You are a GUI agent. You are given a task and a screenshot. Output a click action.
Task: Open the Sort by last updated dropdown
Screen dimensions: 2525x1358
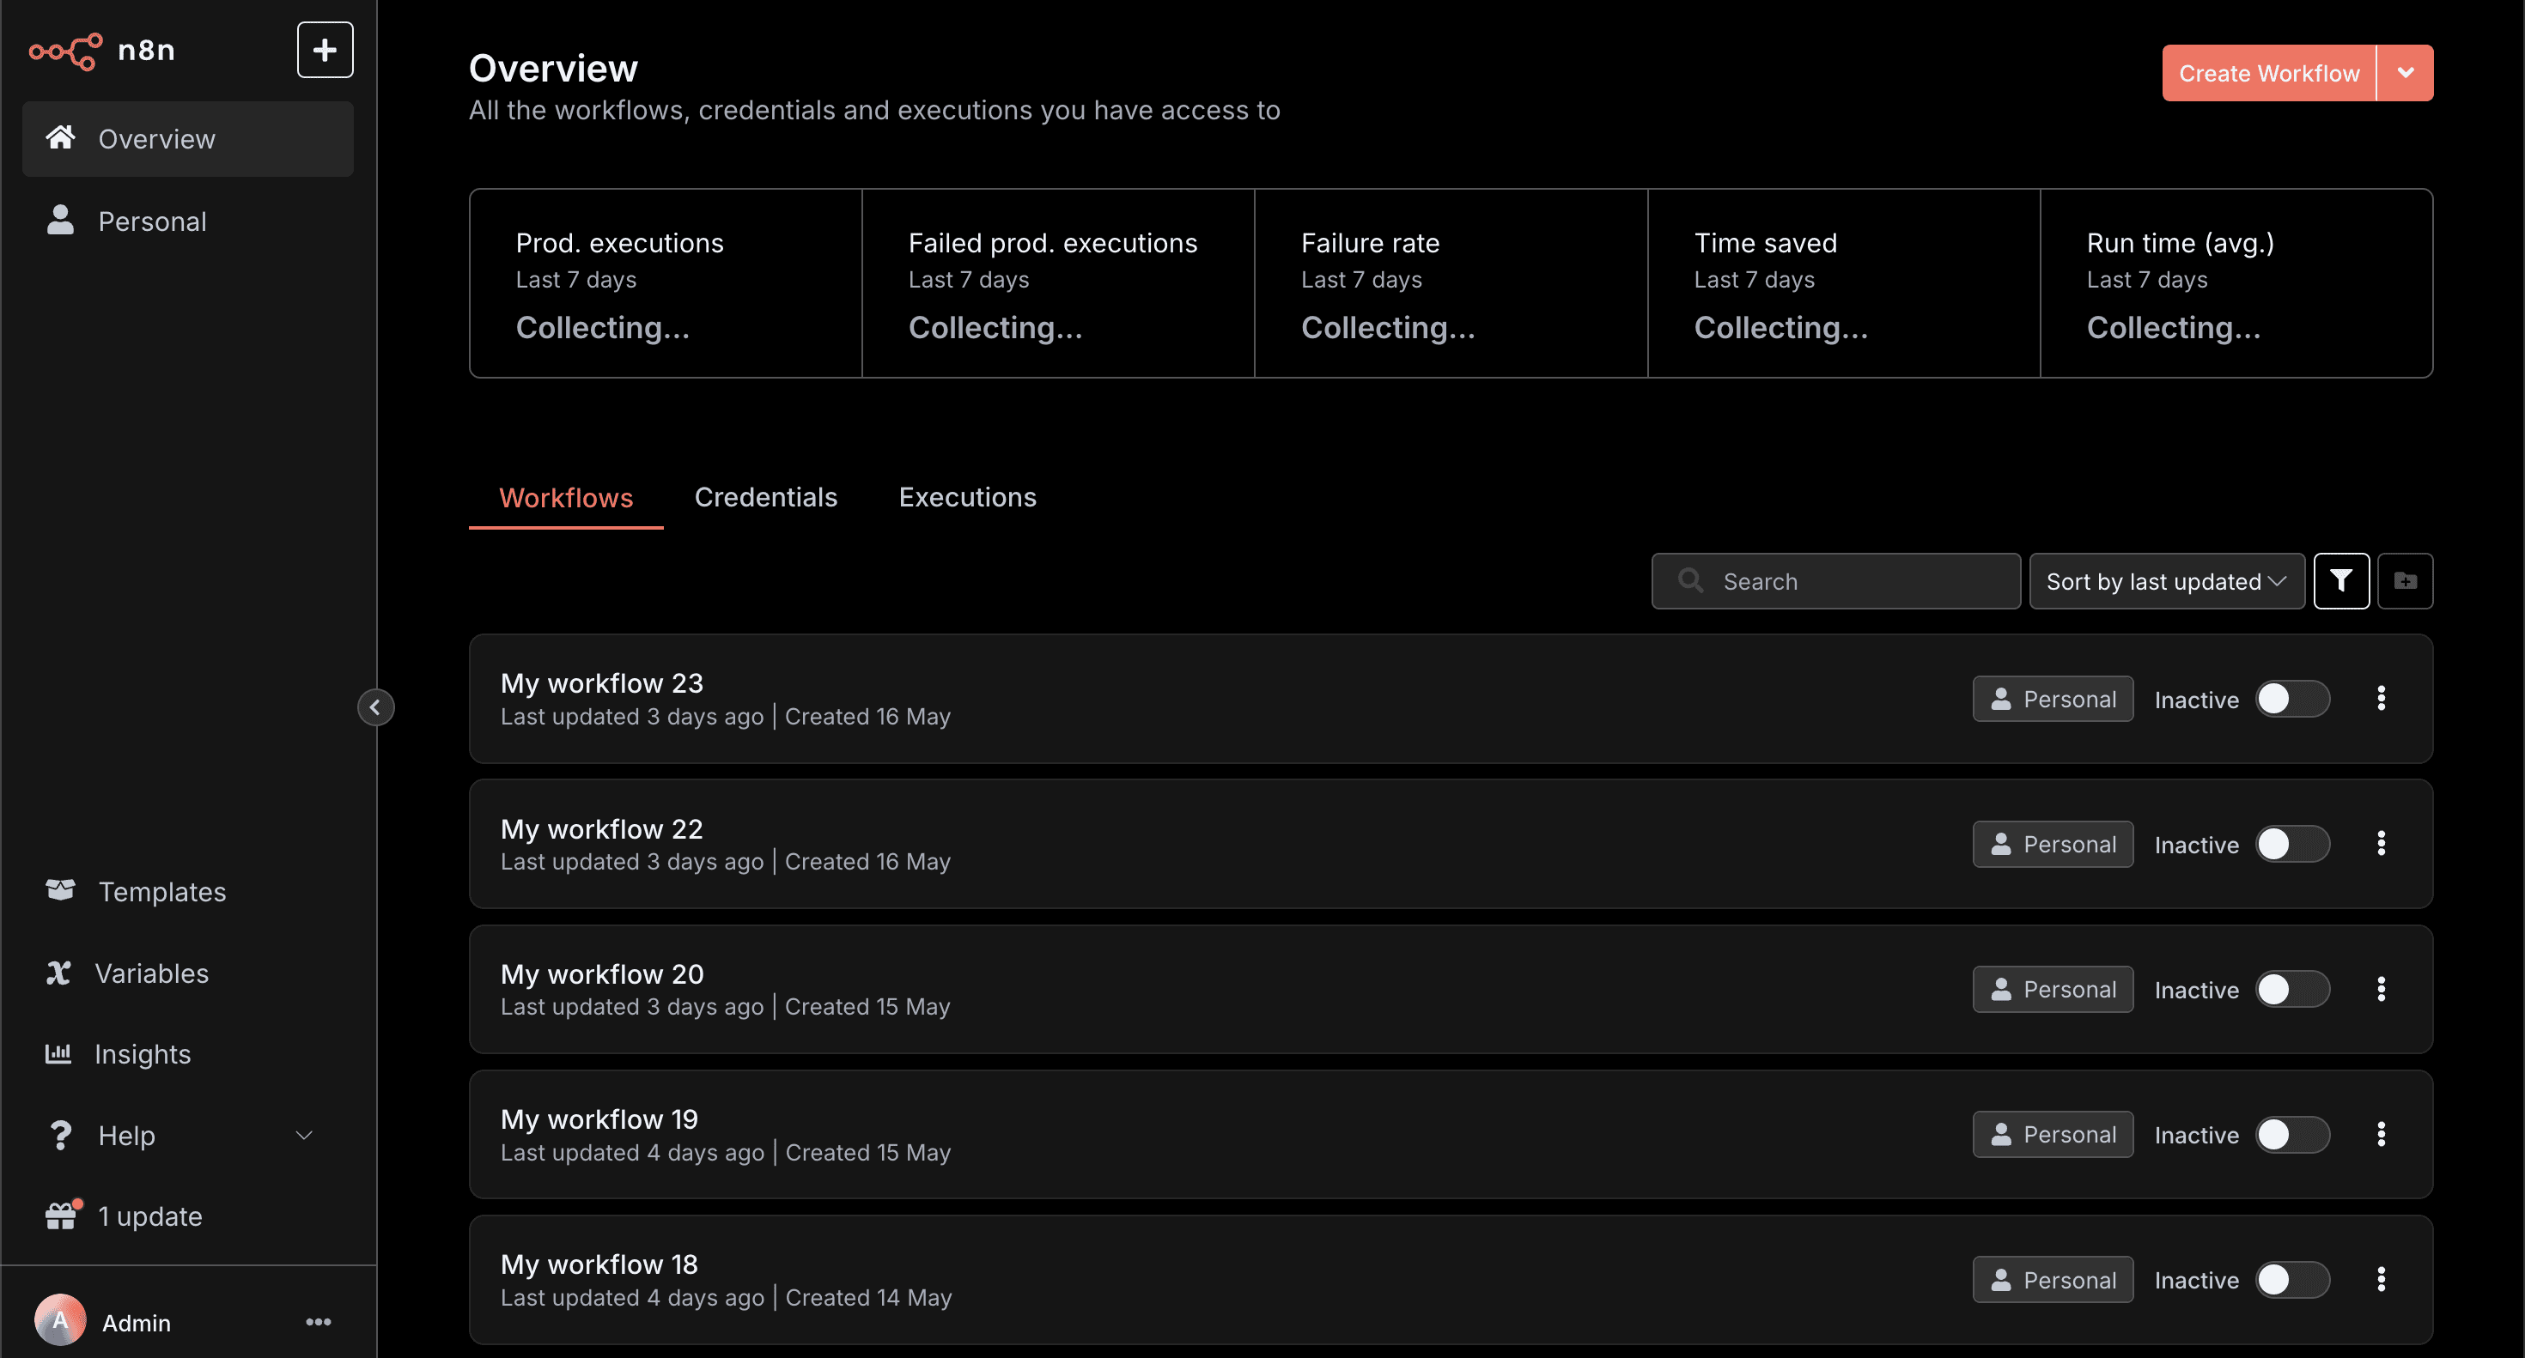[x=2166, y=581]
